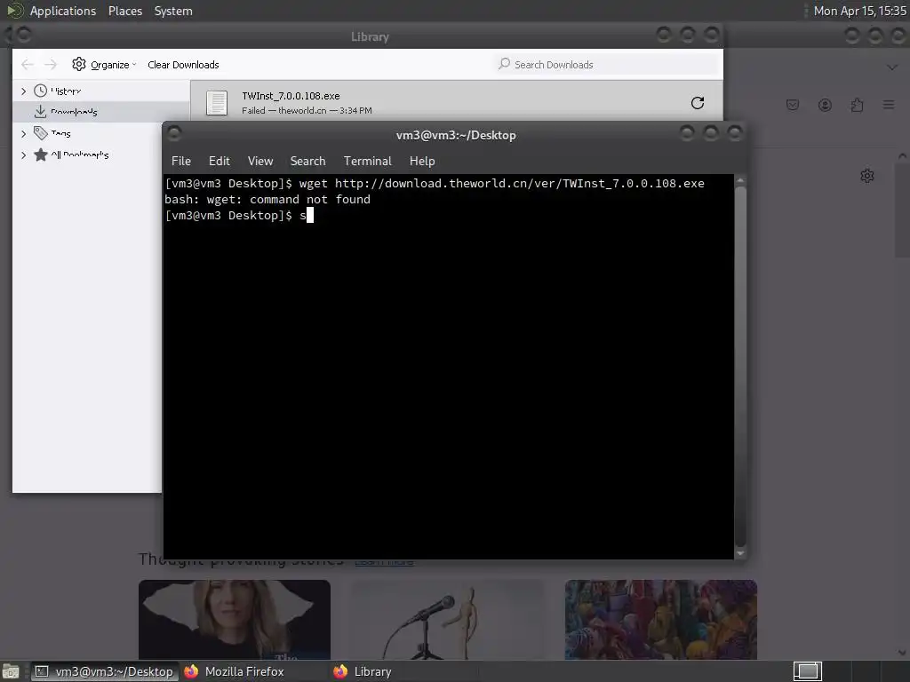Click the Firefox page scrollbar up arrow

point(902,155)
